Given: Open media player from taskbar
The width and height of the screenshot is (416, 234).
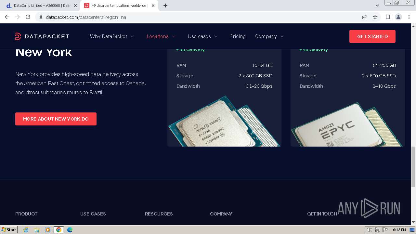Looking at the screenshot, I should [48, 230].
